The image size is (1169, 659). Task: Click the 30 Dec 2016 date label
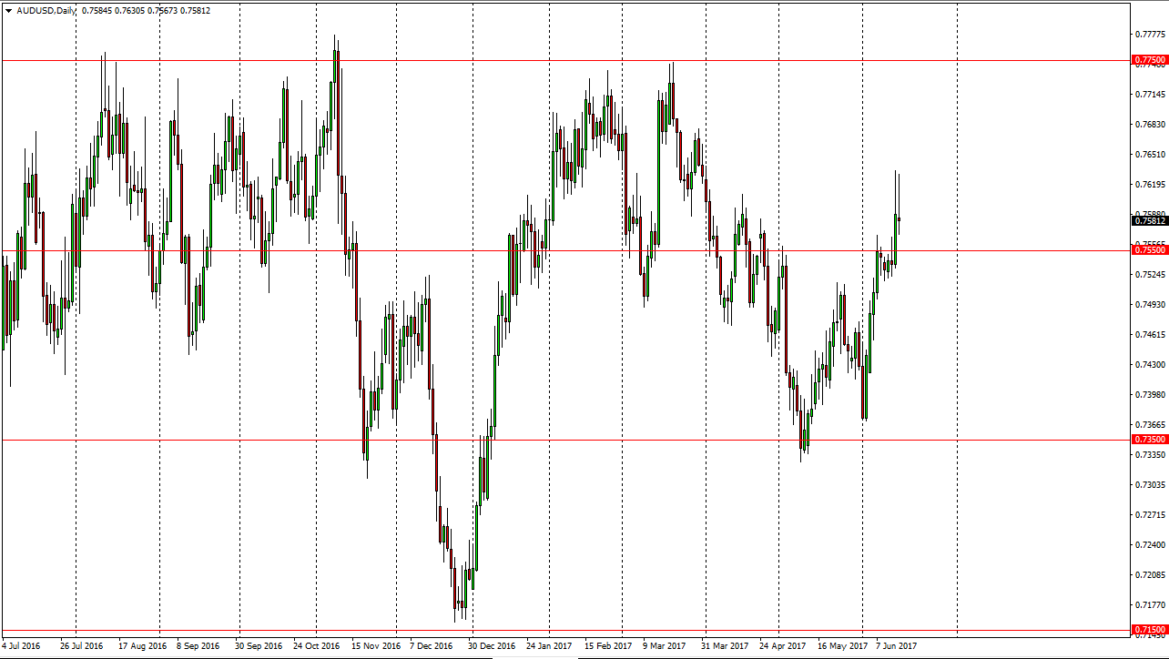[x=490, y=645]
